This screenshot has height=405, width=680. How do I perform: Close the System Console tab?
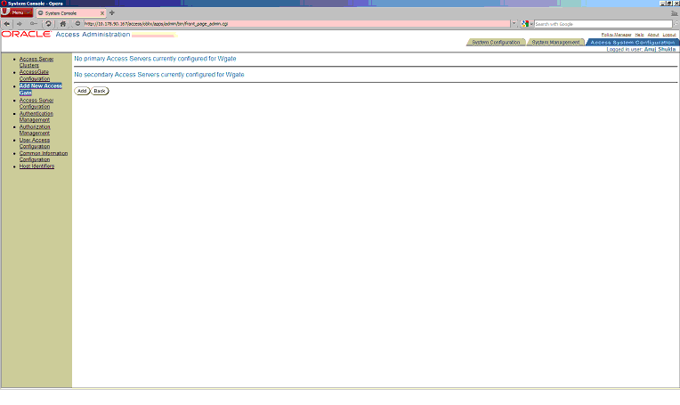coord(102,13)
